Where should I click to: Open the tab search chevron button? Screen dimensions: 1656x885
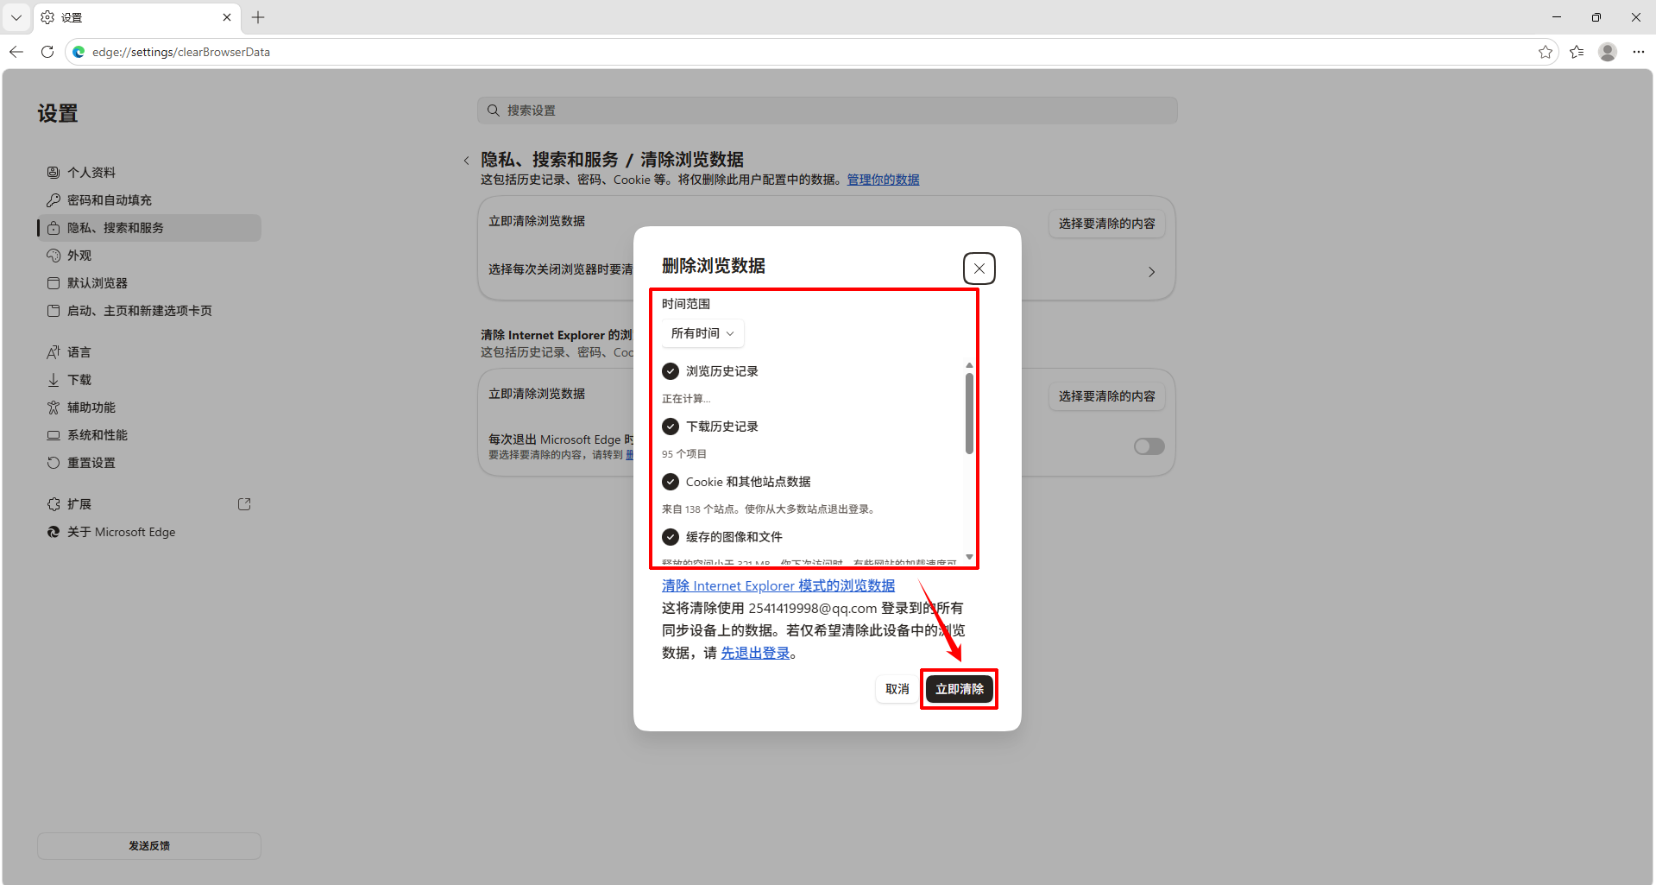point(16,17)
